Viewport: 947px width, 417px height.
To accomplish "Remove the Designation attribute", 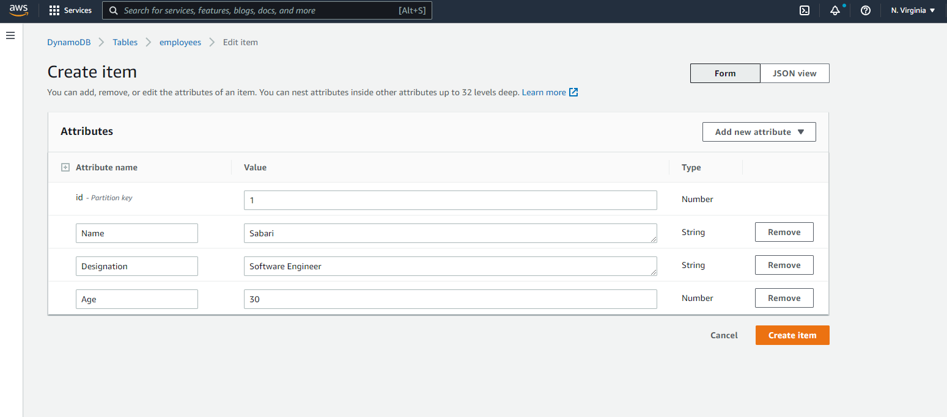I will (784, 265).
